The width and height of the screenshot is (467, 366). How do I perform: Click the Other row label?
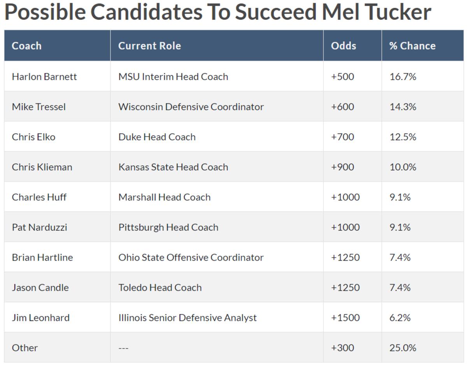pos(25,348)
